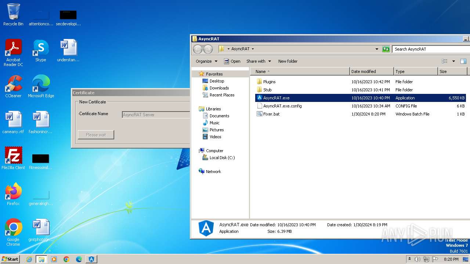Show hidden tray icons arrow
470x264 pixels.
pos(409,259)
